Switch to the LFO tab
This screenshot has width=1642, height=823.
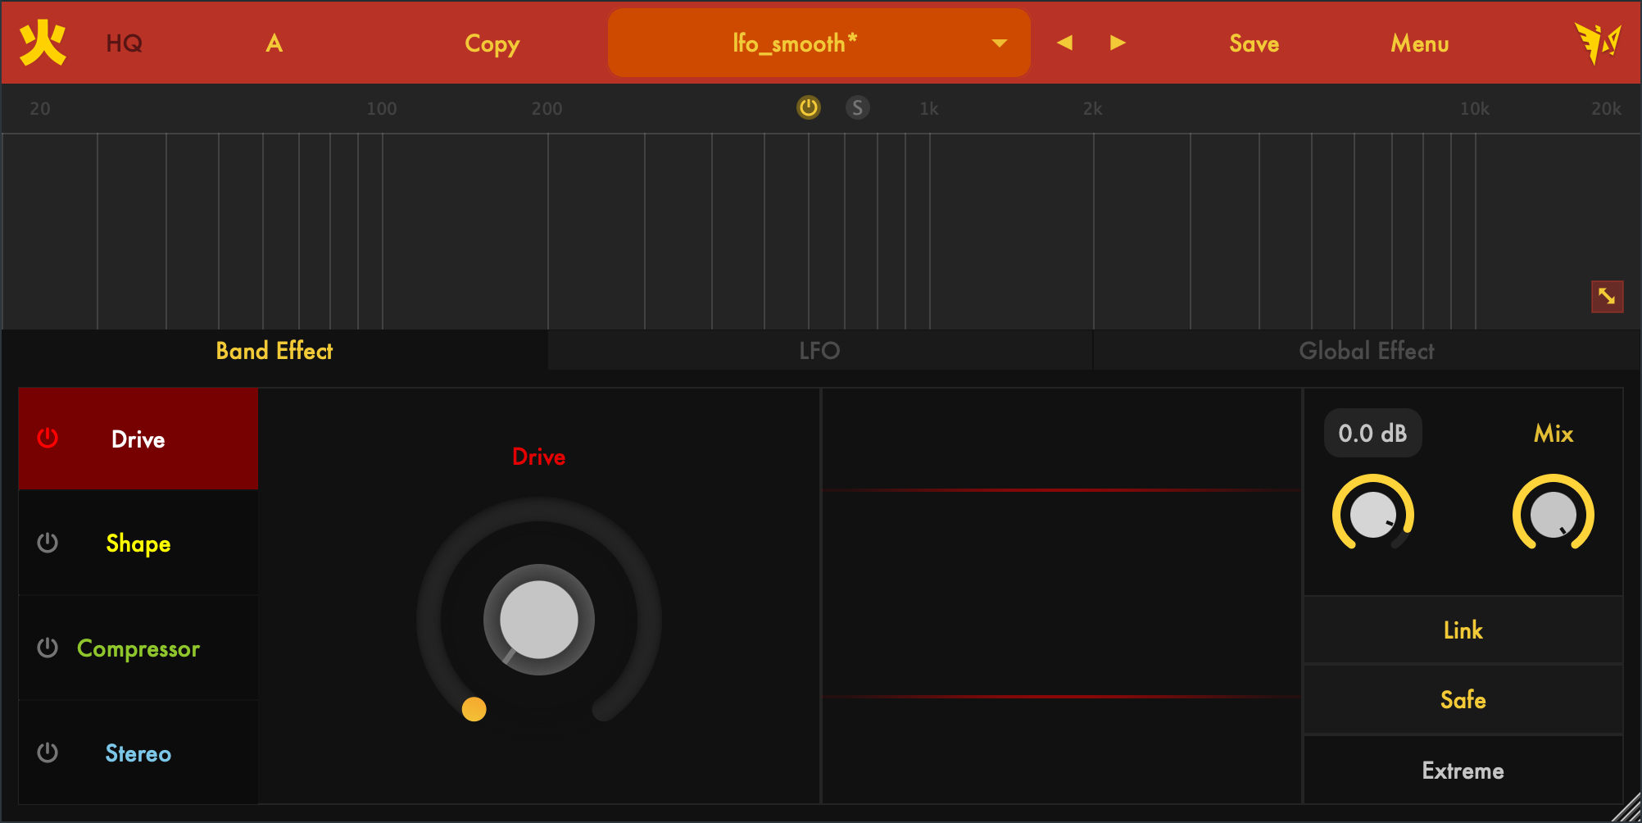pyautogui.click(x=819, y=351)
